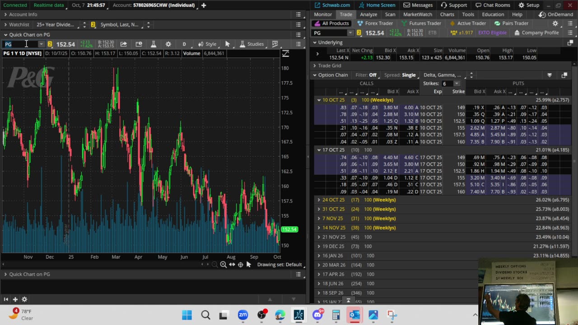Collapse the 17 OCT 25 expiration row
The height and width of the screenshot is (325, 578).
click(x=319, y=150)
